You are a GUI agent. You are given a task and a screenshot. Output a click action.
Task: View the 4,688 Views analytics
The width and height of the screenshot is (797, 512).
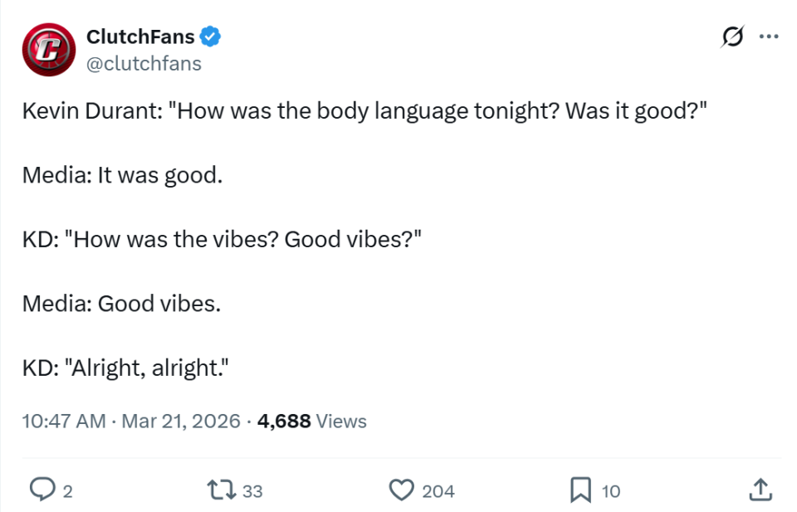click(x=312, y=421)
